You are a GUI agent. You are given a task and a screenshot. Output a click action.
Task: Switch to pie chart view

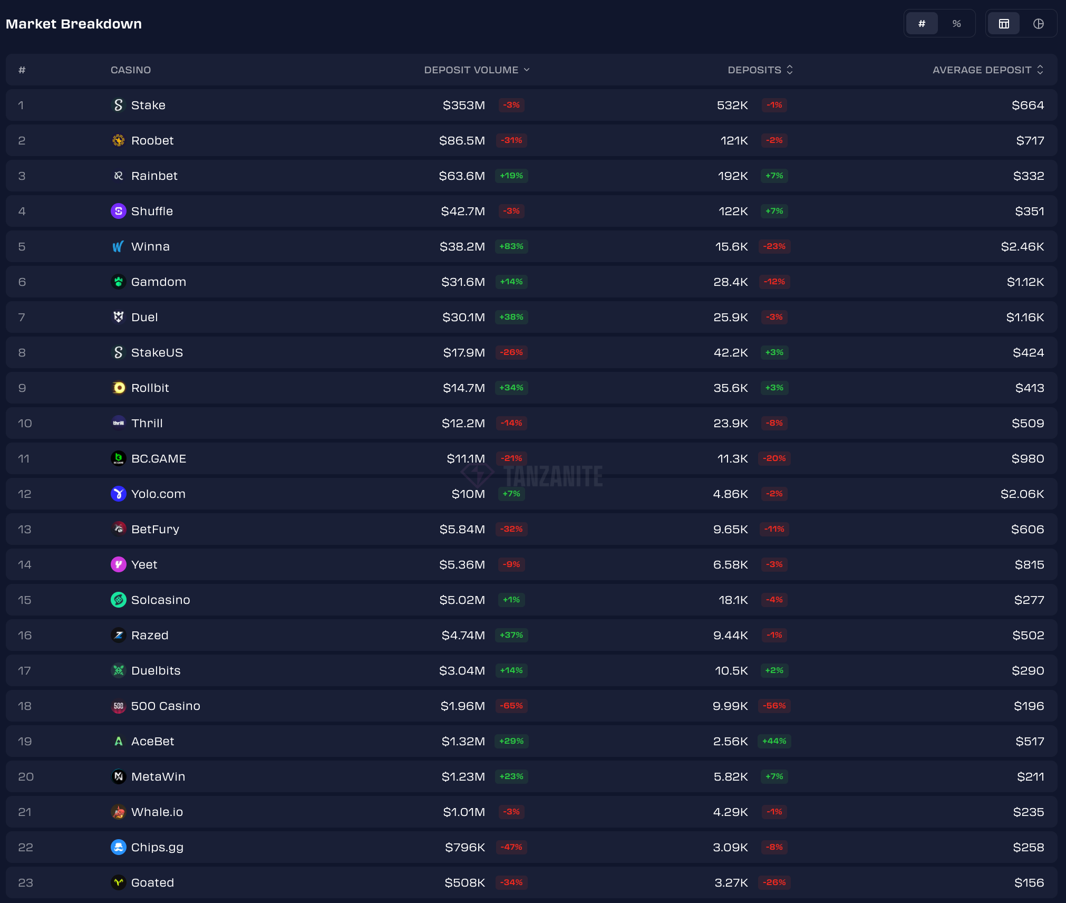[1038, 24]
